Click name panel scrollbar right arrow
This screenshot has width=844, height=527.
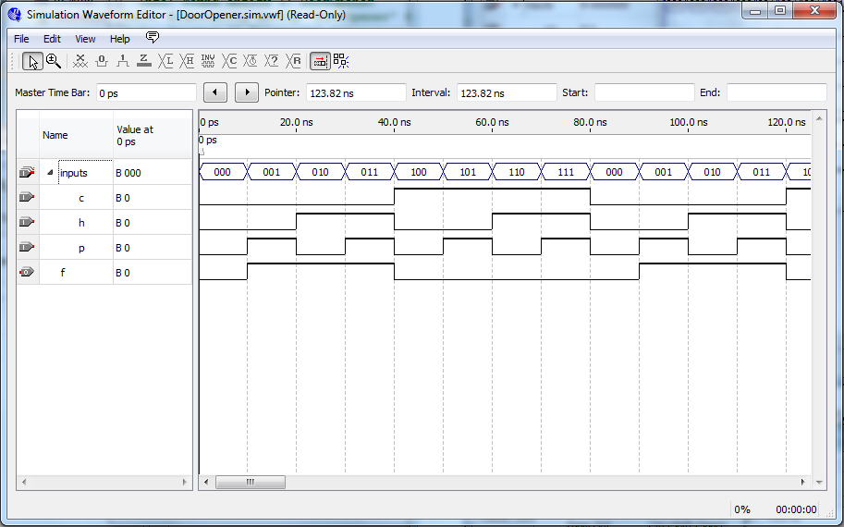tap(185, 482)
